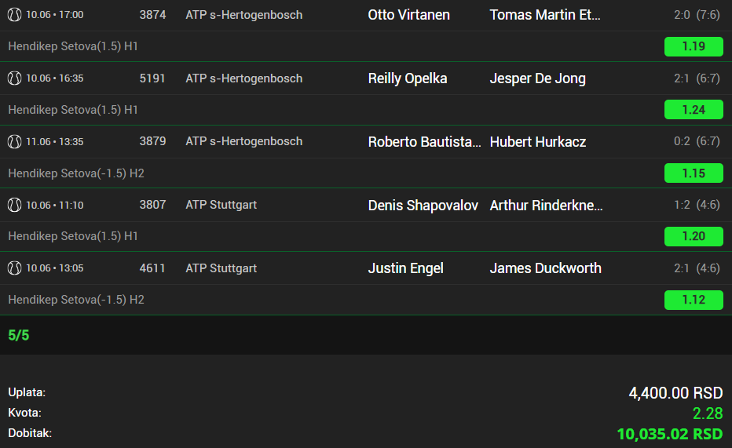Image resolution: width=732 pixels, height=448 pixels.
Task: Click tennis ball icon for Roberto Bautista match
Action: click(14, 142)
